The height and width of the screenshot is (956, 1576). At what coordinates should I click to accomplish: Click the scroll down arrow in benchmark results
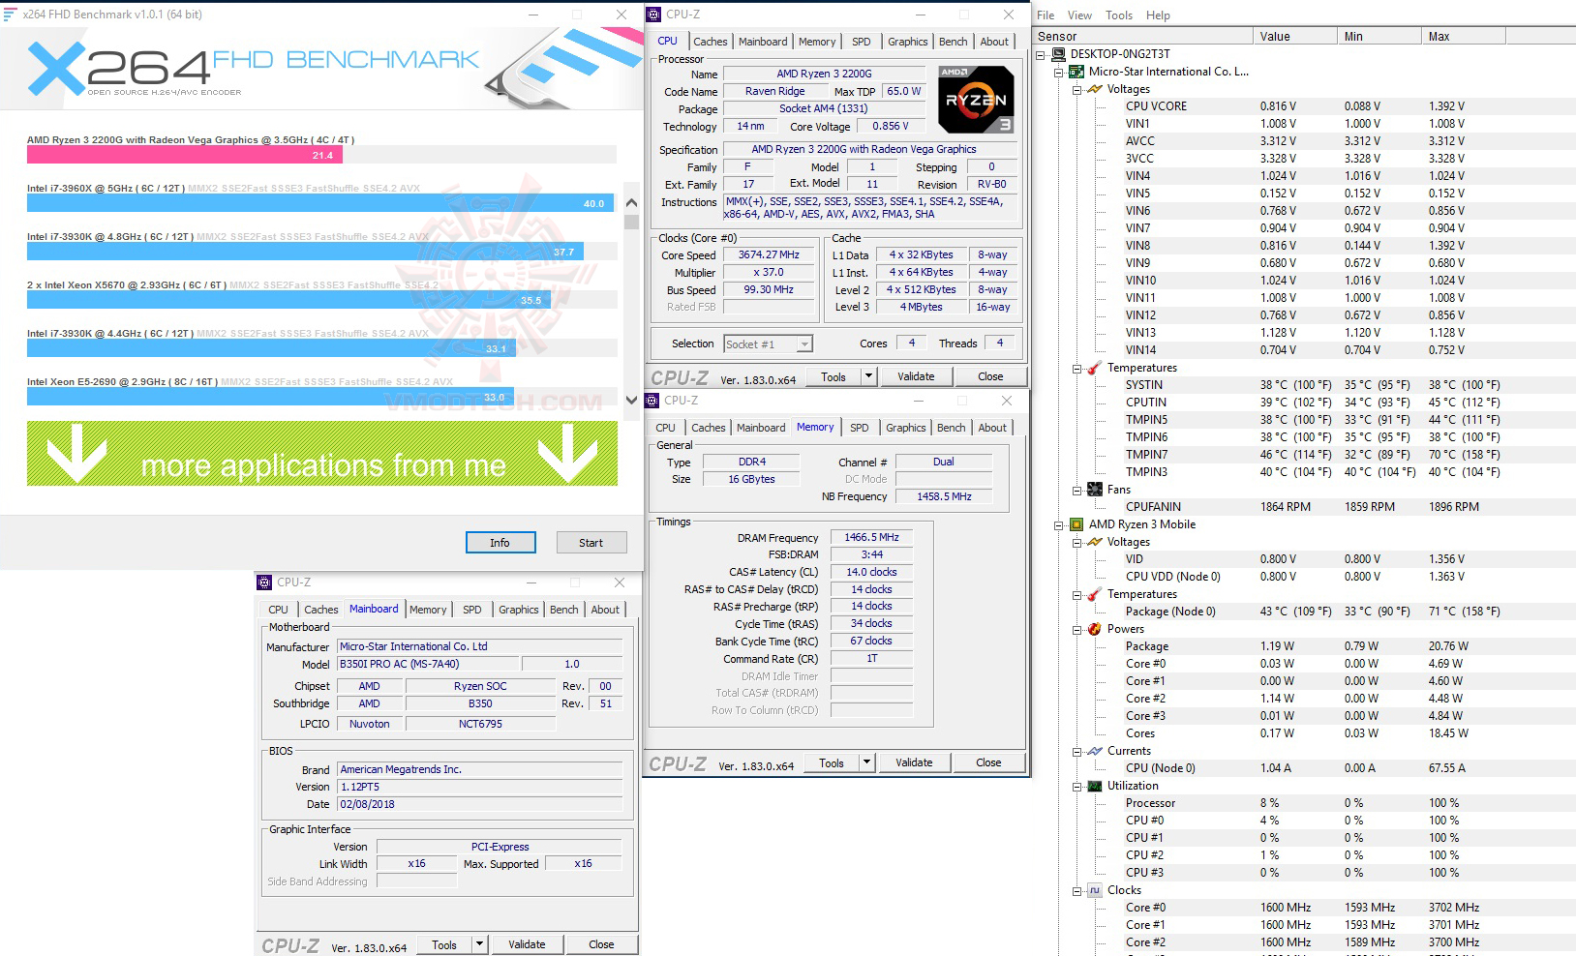(x=632, y=400)
